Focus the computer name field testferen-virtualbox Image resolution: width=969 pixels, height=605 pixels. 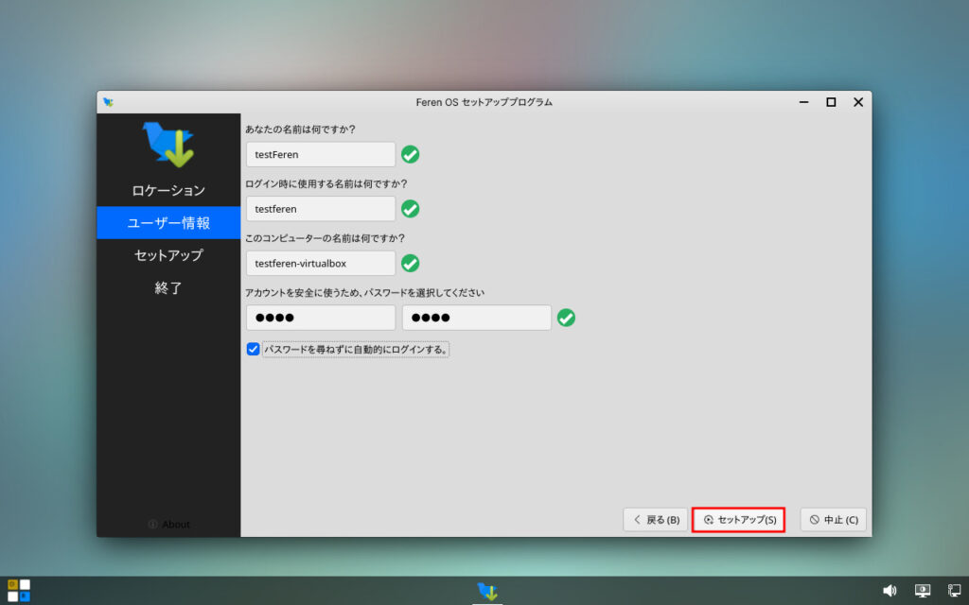[321, 263]
